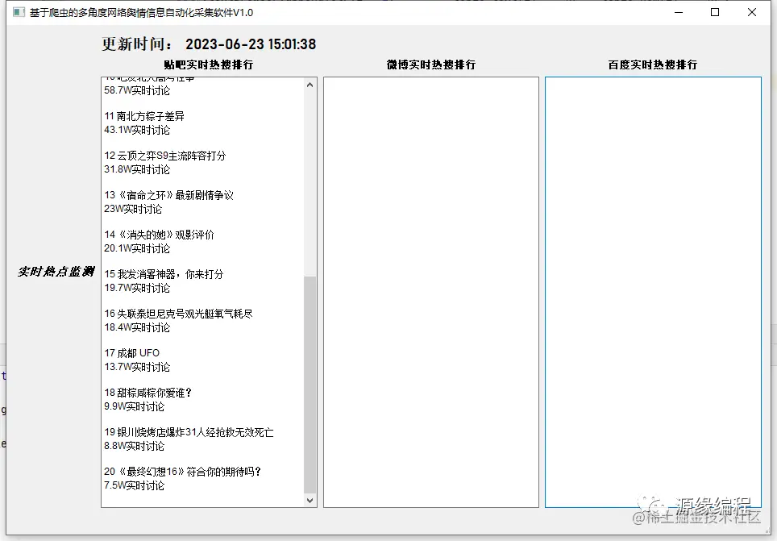Select item '18 甜粽咸粽你爱谁？'
777x541 pixels.
pos(148,393)
